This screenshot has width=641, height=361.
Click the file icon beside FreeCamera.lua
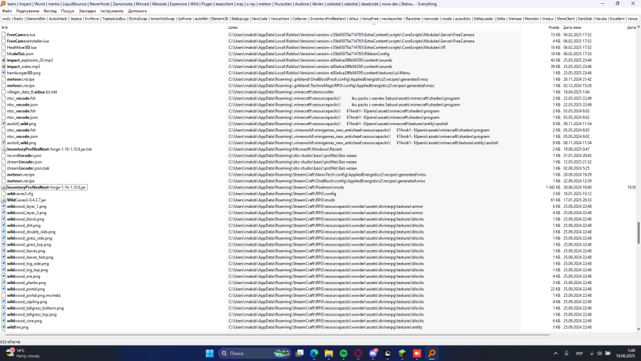click(4, 35)
